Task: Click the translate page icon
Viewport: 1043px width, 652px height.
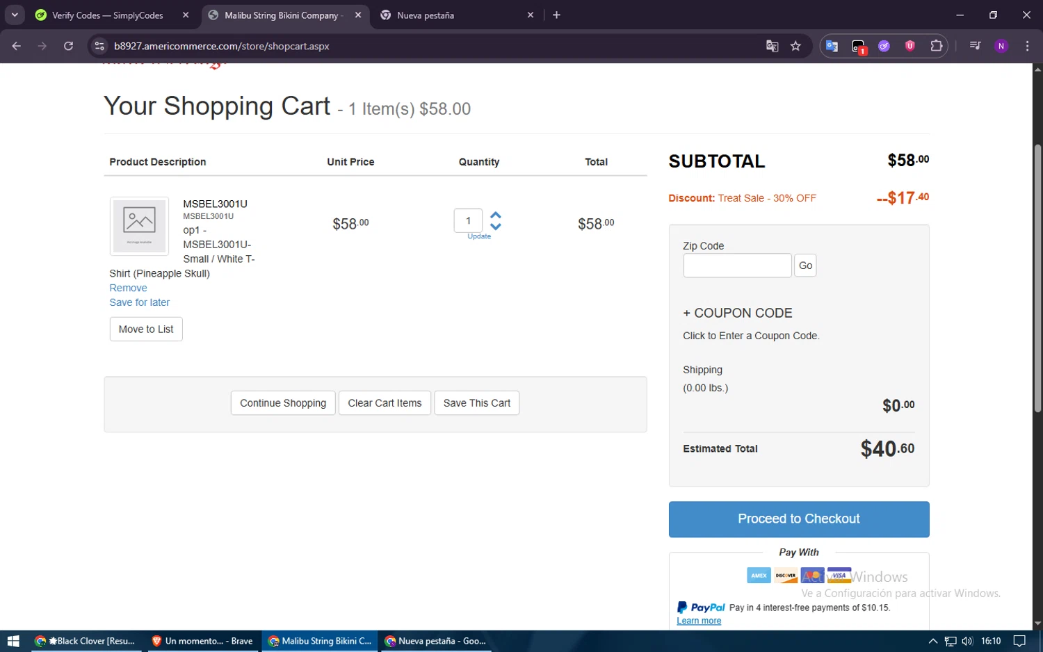Action: point(772,46)
